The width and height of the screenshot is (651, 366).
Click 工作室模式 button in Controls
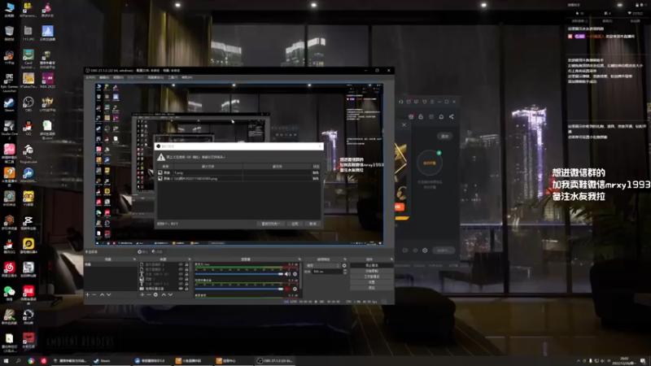point(372,277)
